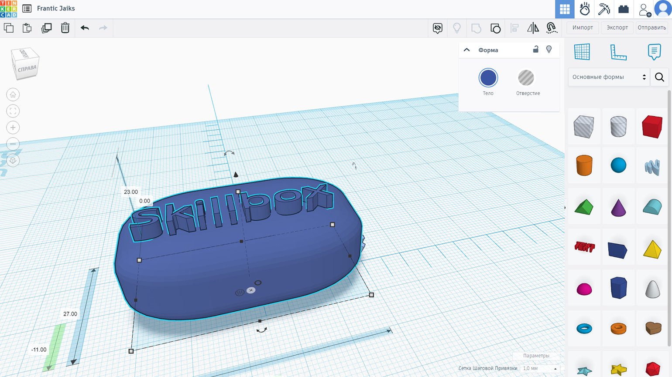Select the red Text shape thumbnail
672x377 pixels.
pyautogui.click(x=584, y=247)
